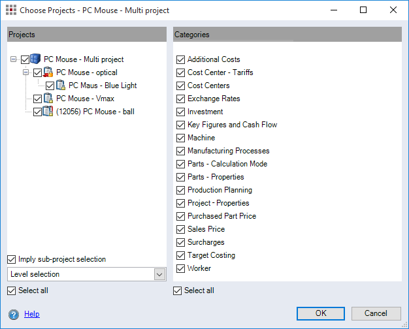Click the (12056) PC Mouse - ball icon

49,112
